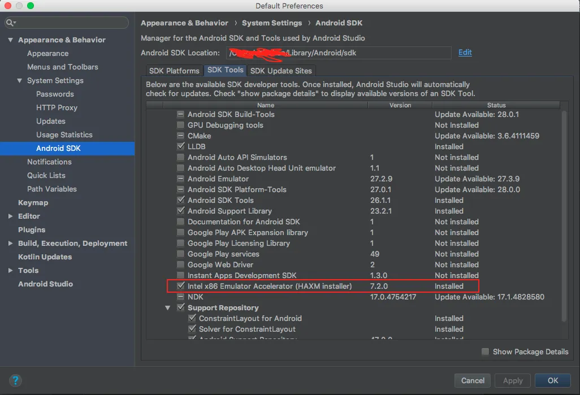580x395 pixels.
Task: Check Android Auto API Simulators checkbox
Action: [180, 157]
